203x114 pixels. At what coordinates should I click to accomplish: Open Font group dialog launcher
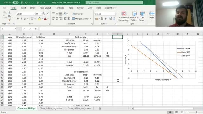click(x=49, y=24)
